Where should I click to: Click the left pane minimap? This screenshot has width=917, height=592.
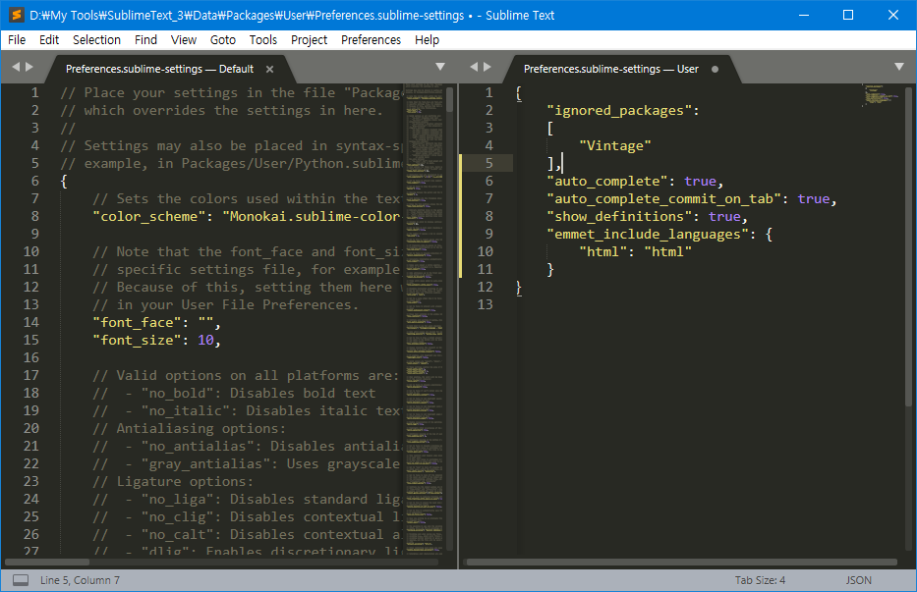425,318
